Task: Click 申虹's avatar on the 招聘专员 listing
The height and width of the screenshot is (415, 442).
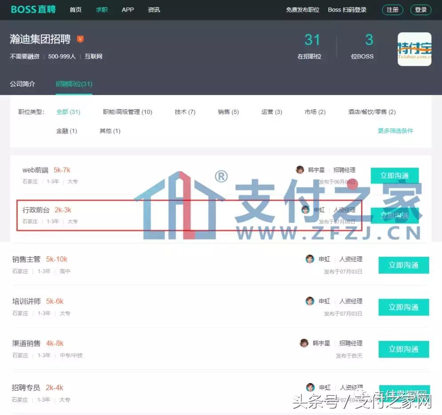Action: (310, 387)
